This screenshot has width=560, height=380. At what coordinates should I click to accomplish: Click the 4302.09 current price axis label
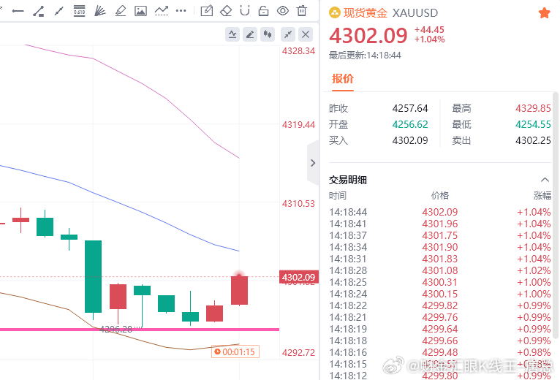[298, 277]
